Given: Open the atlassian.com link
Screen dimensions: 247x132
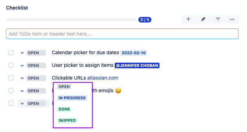Looking at the screenshot, I should [x=103, y=78].
